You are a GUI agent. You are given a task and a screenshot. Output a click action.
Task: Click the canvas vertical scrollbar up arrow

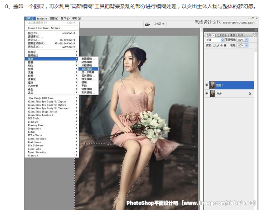tap(202, 31)
